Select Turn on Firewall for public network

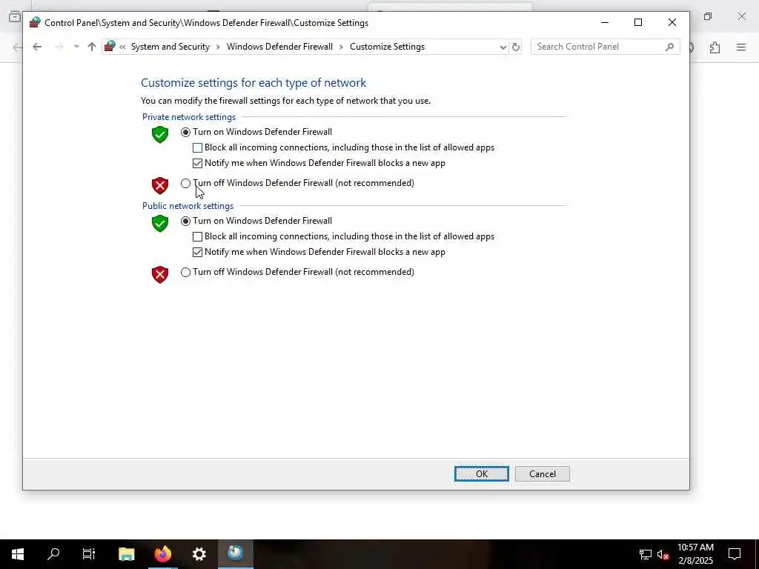tap(185, 221)
